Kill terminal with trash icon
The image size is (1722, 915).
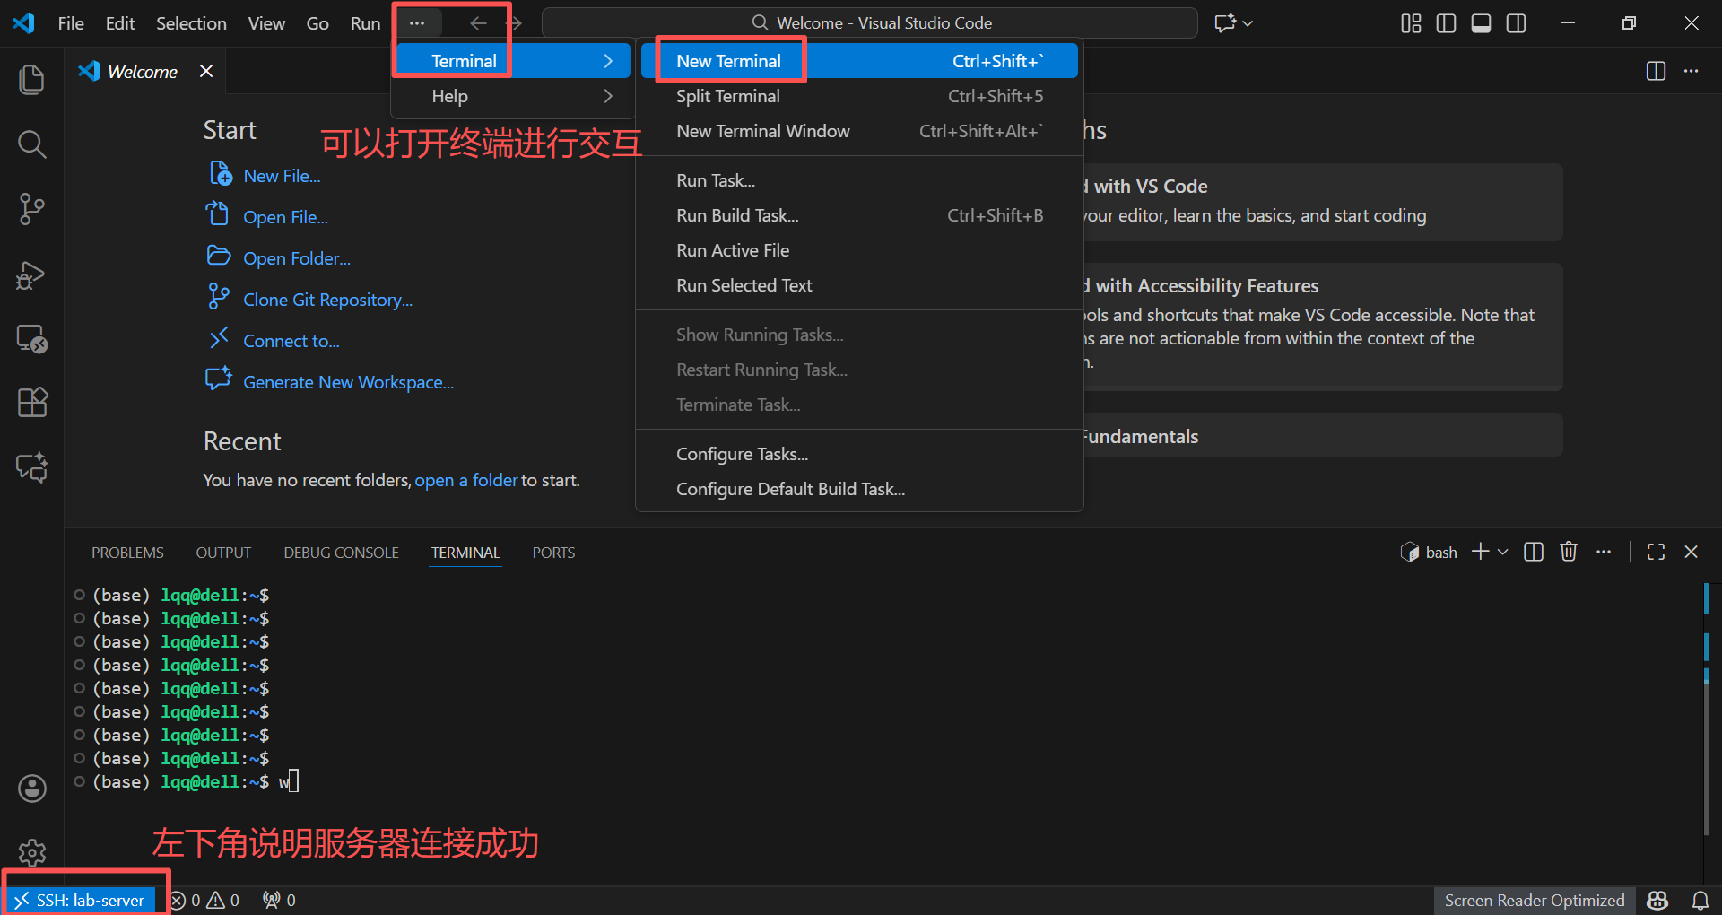[1569, 552]
